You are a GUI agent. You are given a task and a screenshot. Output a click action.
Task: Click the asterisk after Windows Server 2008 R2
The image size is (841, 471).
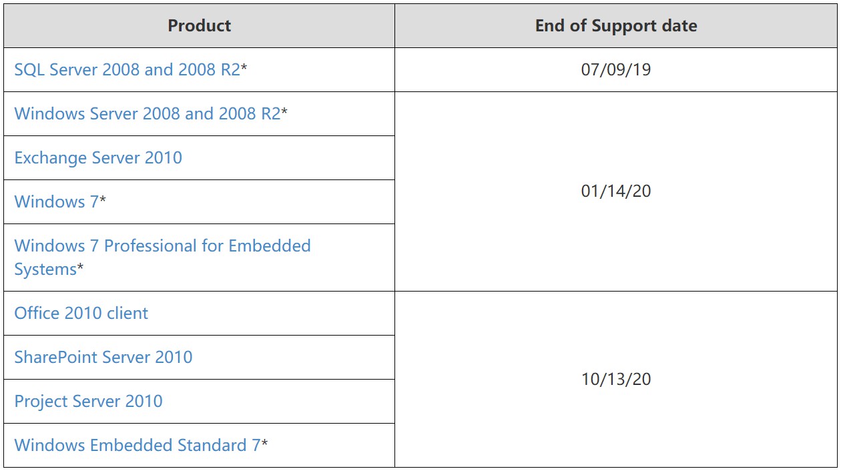284,113
